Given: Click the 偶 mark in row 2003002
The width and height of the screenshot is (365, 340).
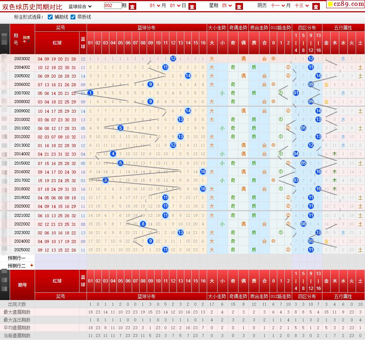Looking at the screenshot, I should 243,59.
